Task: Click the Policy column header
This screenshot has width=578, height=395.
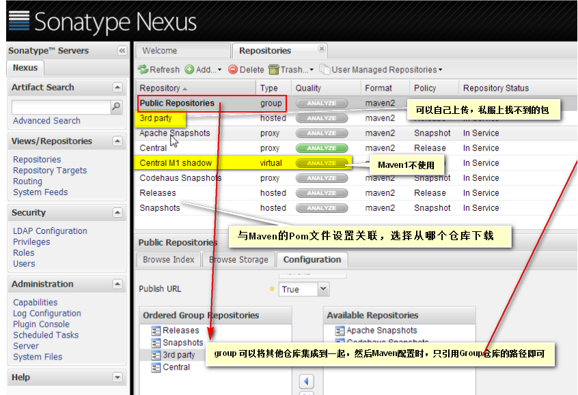Action: point(434,88)
